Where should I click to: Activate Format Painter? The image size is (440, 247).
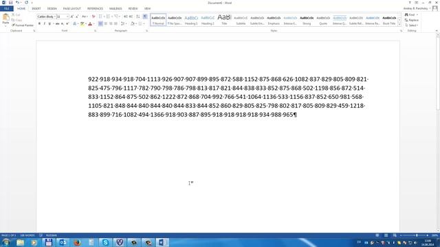pyautogui.click(x=23, y=25)
